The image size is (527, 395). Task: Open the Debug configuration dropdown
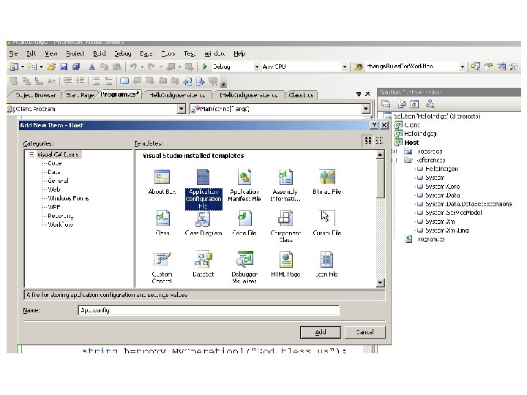[257, 67]
